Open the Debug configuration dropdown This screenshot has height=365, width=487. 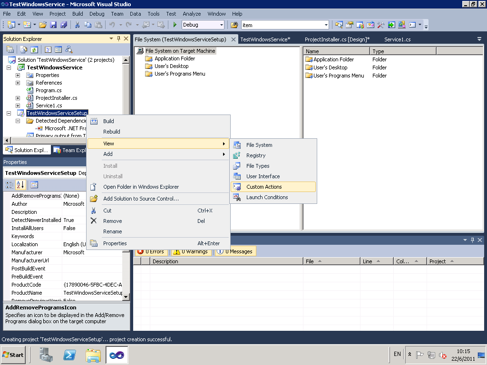tap(222, 25)
